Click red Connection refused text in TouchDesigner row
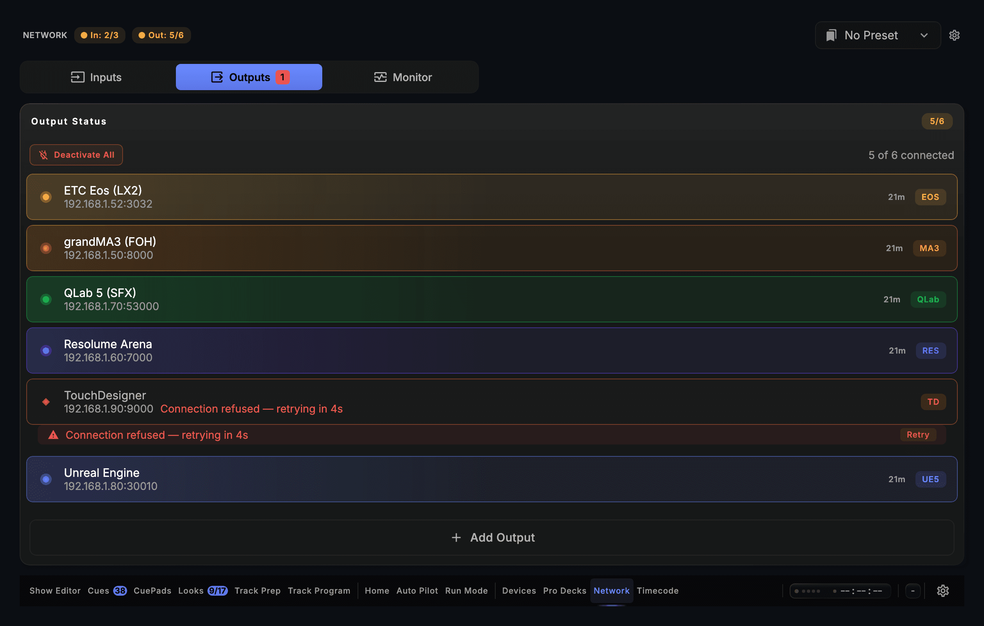 click(251, 409)
